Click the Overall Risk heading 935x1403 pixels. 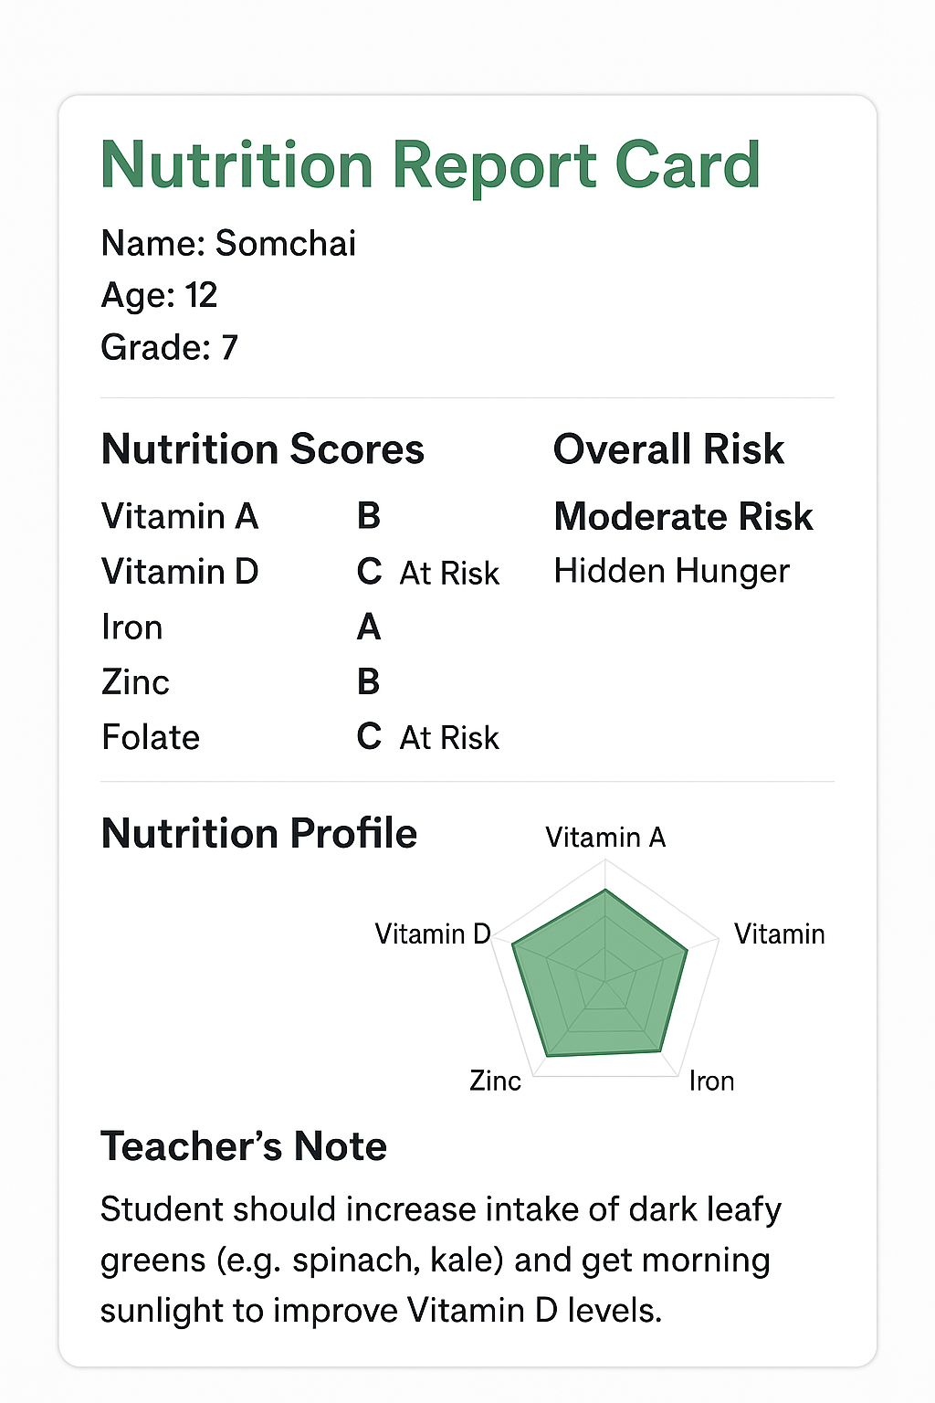668,449
